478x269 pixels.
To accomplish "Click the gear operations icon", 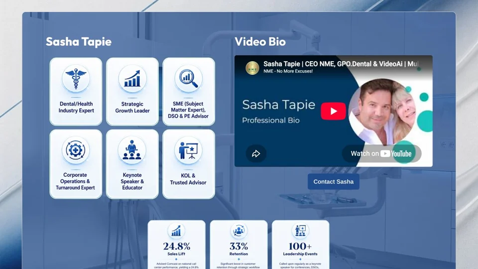I will pyautogui.click(x=76, y=150).
